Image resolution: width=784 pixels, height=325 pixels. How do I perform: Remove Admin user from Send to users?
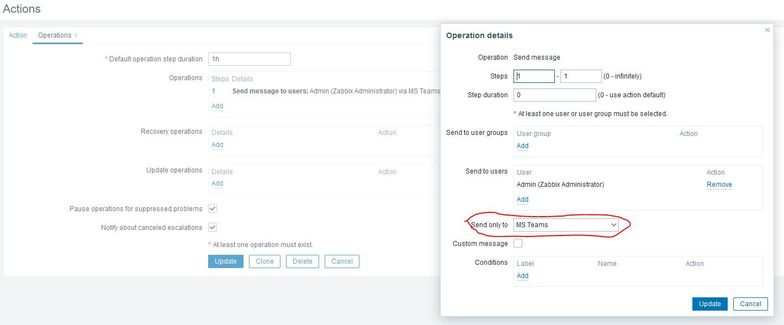click(719, 185)
